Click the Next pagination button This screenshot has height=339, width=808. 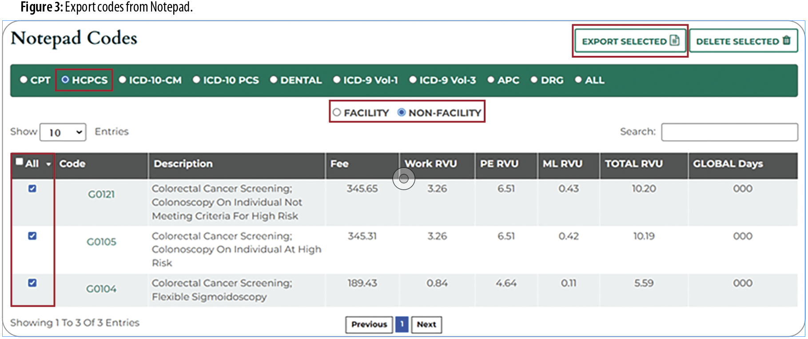[426, 324]
